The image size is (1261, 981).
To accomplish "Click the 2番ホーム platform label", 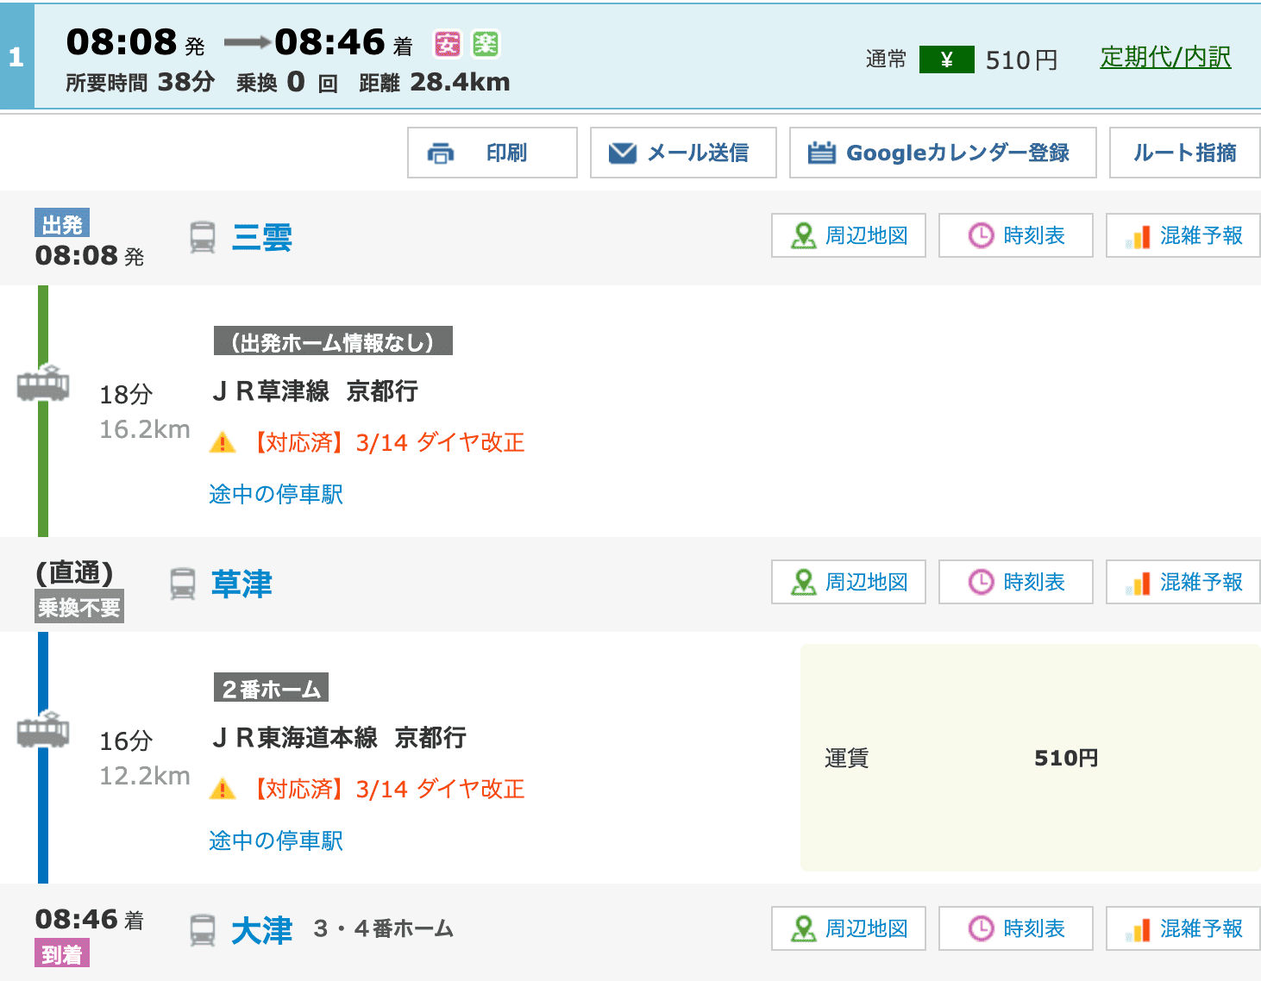I will pyautogui.click(x=271, y=688).
